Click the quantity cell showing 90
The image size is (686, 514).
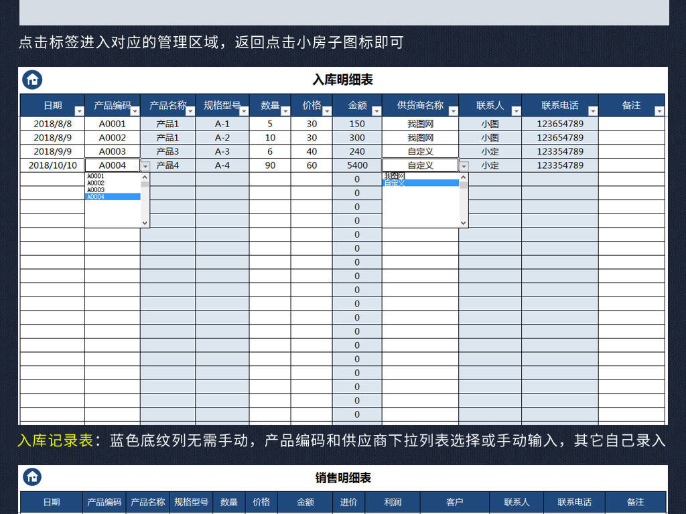pyautogui.click(x=270, y=166)
